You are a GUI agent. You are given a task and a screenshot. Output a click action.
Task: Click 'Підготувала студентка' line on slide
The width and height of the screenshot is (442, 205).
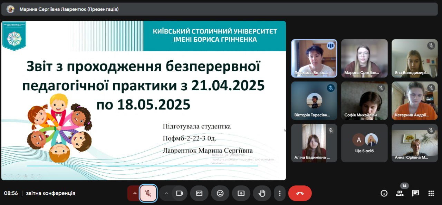[x=197, y=126]
